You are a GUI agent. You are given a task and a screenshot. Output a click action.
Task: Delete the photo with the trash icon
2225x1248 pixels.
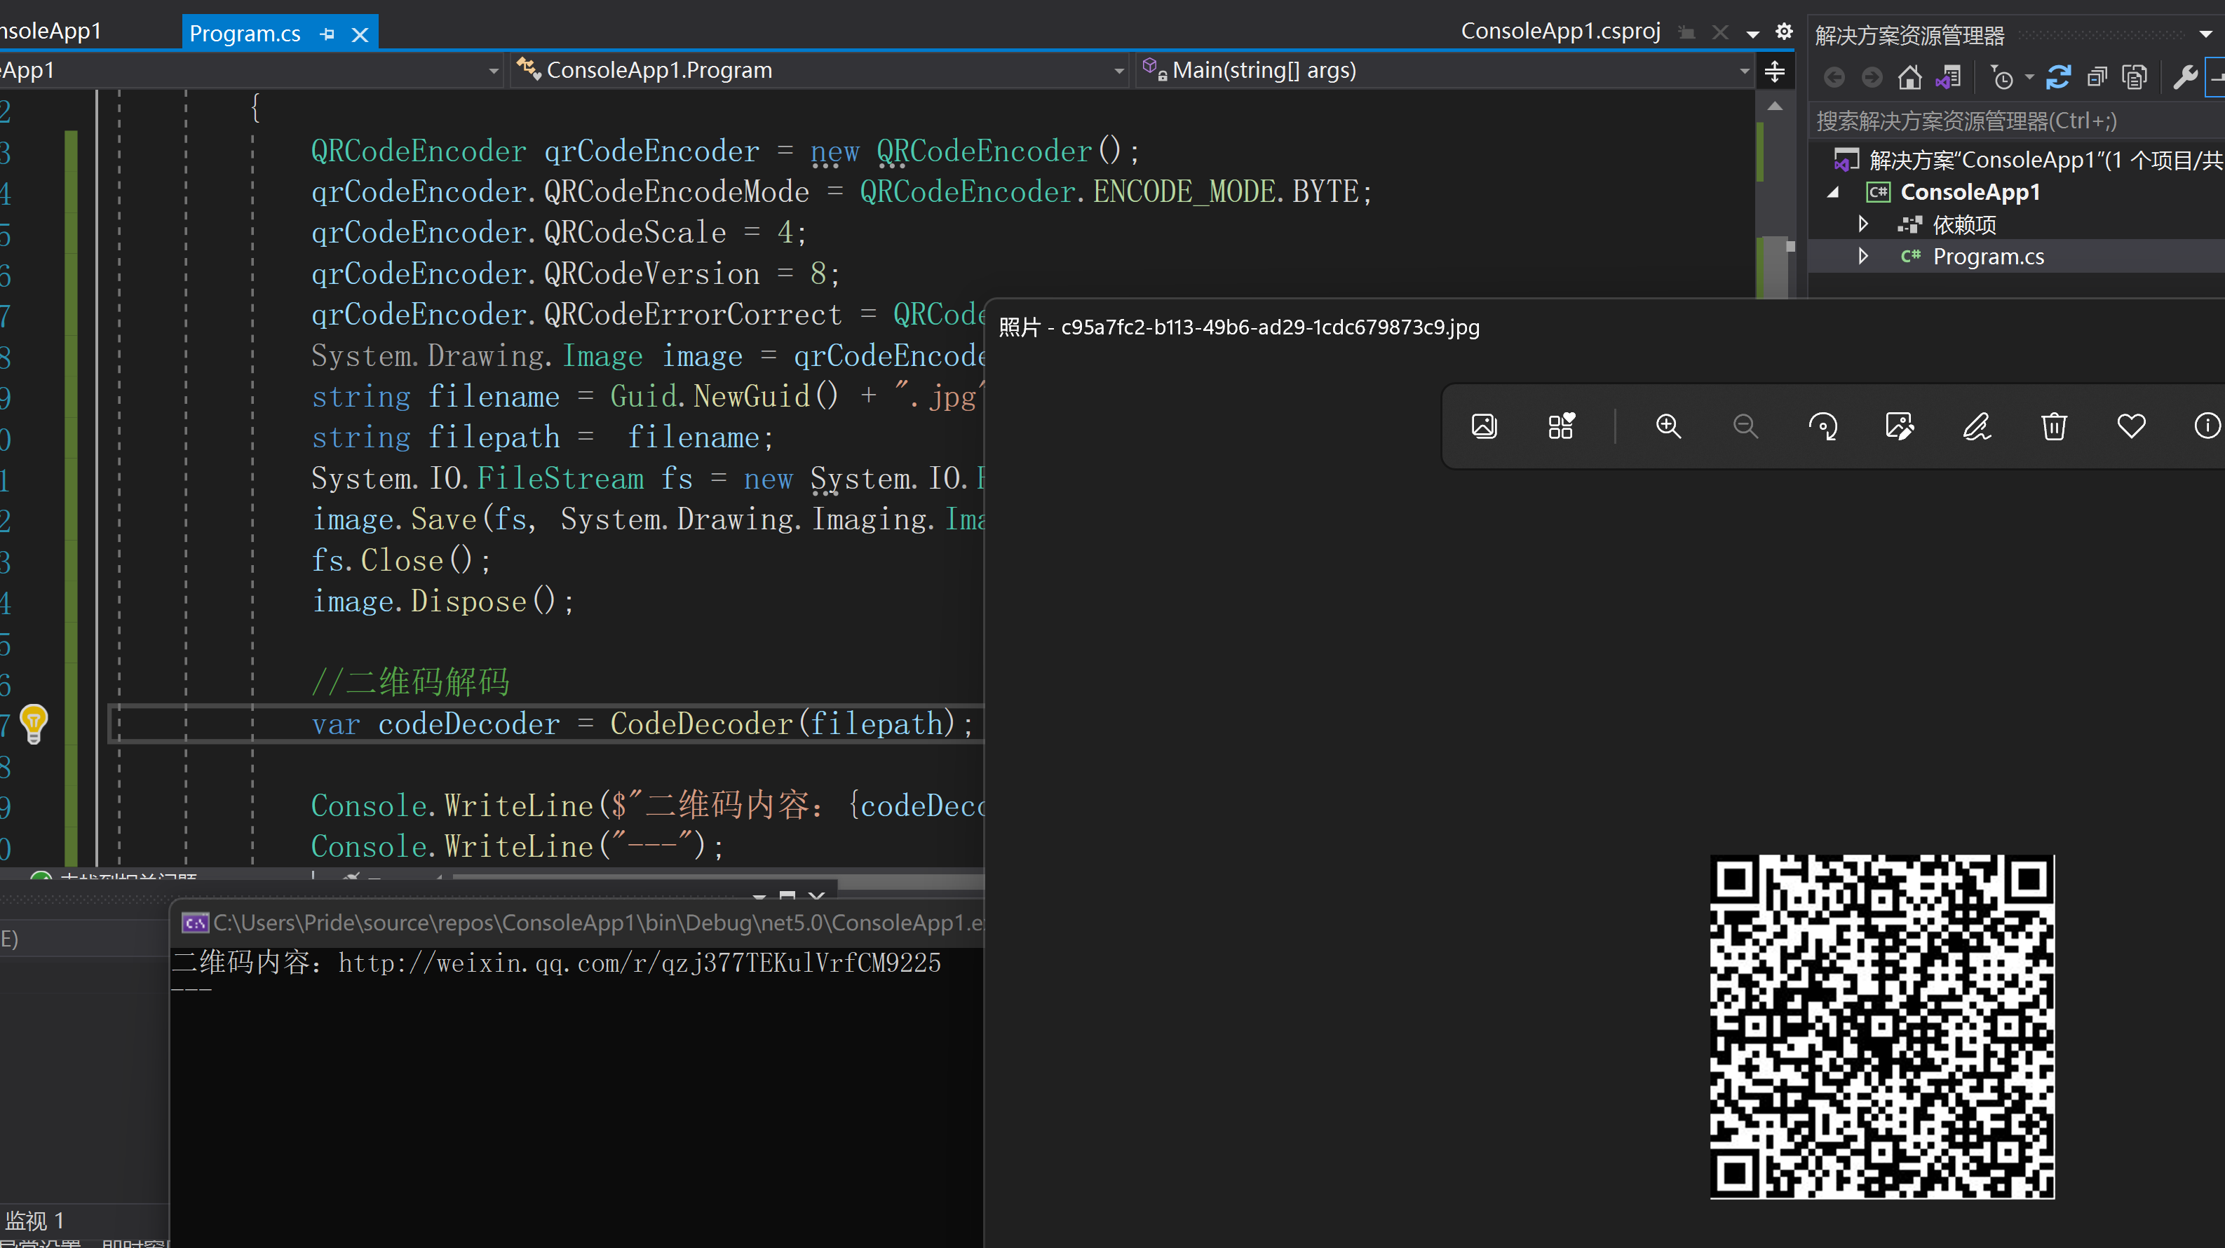tap(2054, 427)
